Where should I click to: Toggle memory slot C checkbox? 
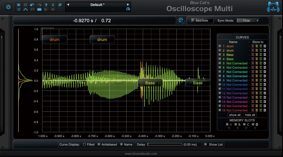tap(244, 124)
